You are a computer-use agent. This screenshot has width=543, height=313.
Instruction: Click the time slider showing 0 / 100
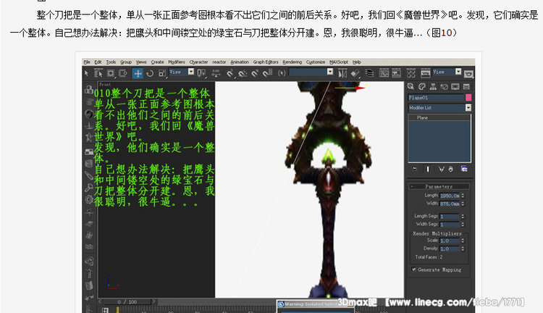coord(127,302)
